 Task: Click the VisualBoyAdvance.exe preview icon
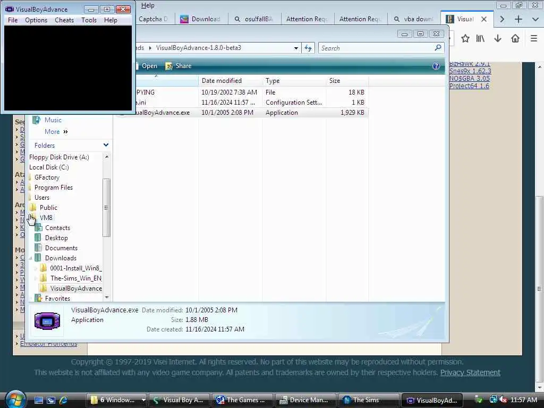tap(47, 320)
